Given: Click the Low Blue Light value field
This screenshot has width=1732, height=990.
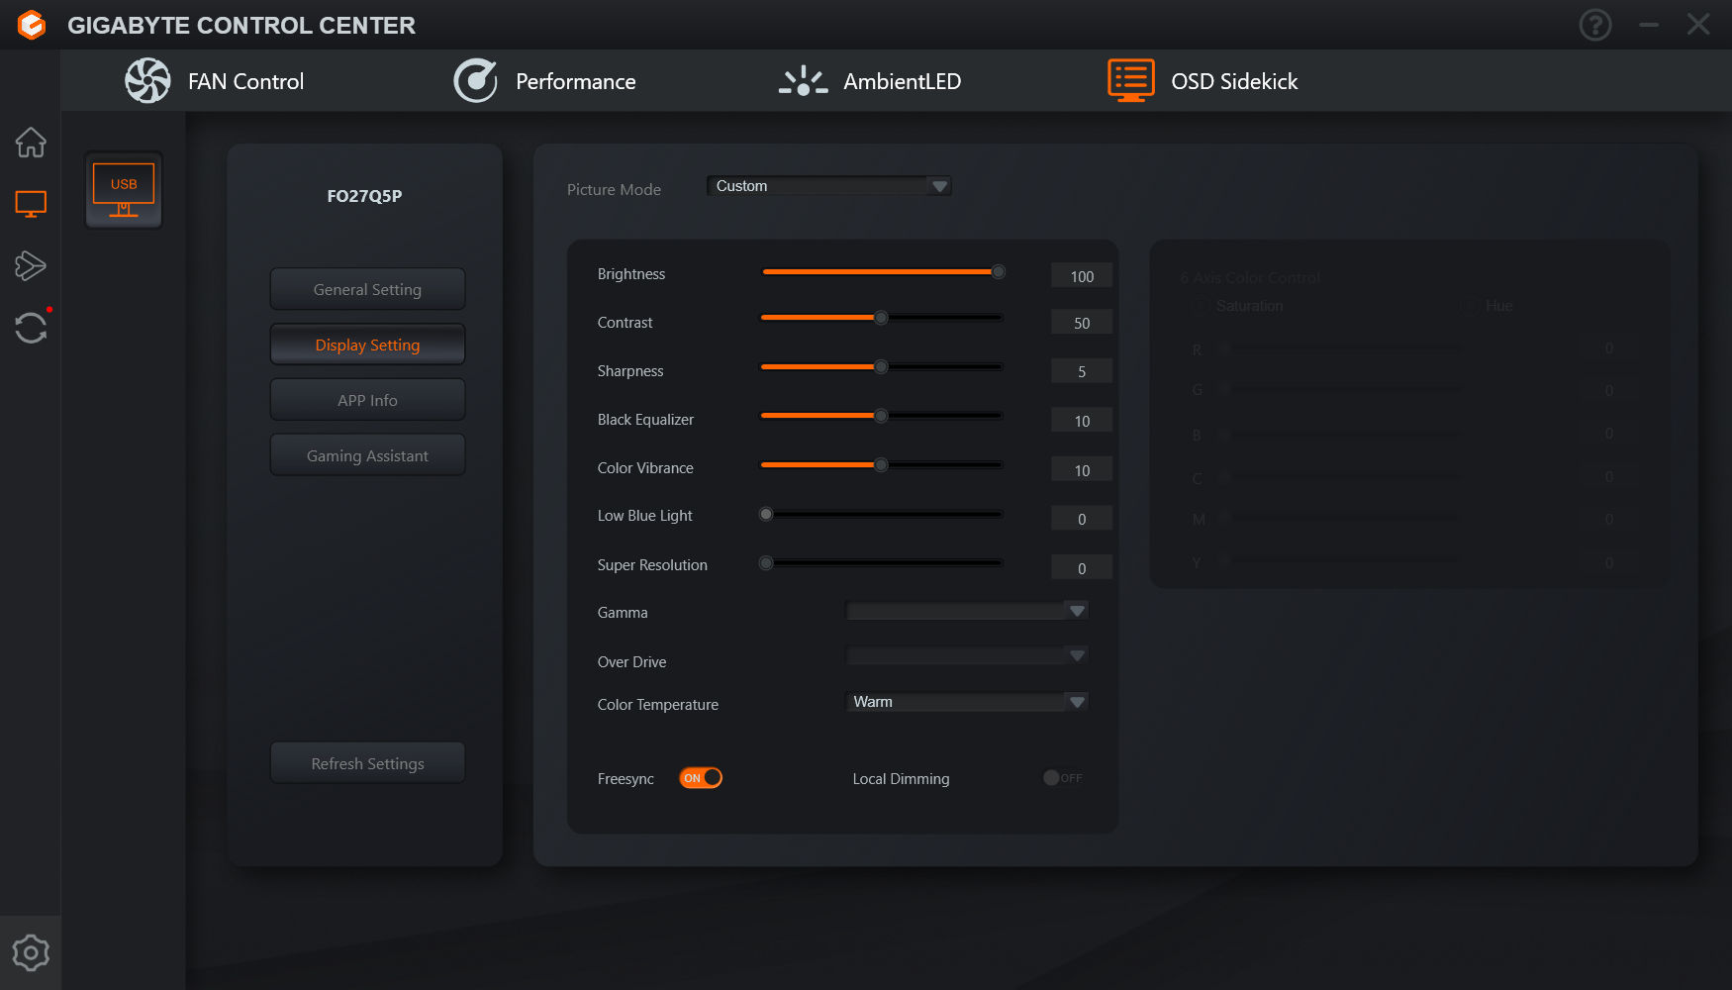Looking at the screenshot, I should point(1082,519).
